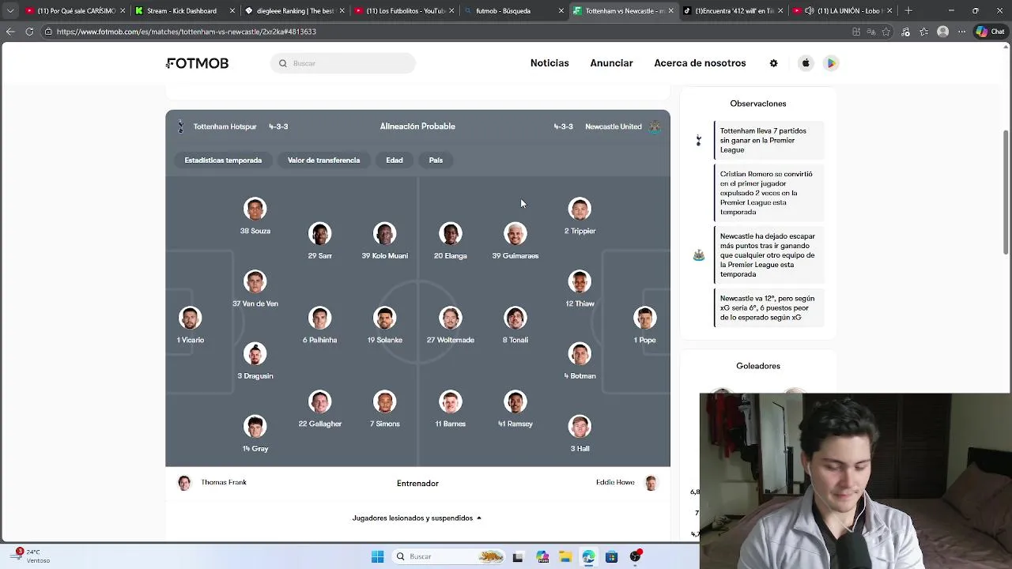Focus the FotMob Buscar search field
The image size is (1012, 569).
tap(343, 63)
